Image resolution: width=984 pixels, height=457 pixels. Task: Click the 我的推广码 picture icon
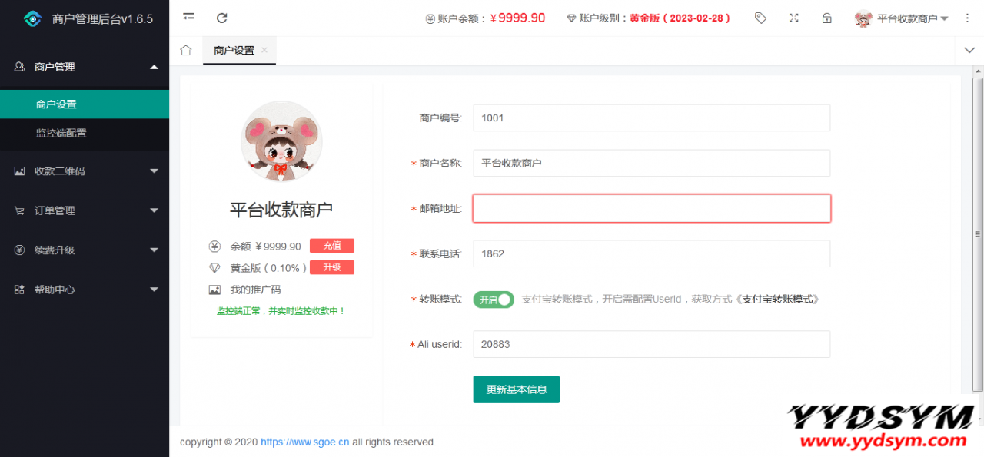click(214, 290)
